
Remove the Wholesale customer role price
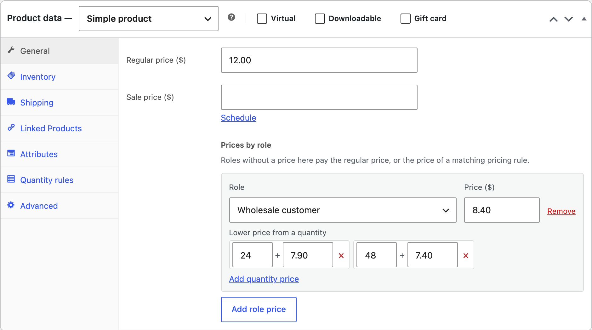tap(561, 211)
